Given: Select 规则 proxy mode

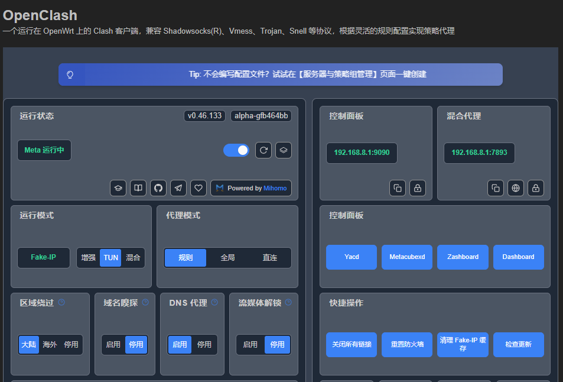Looking at the screenshot, I should (186, 258).
